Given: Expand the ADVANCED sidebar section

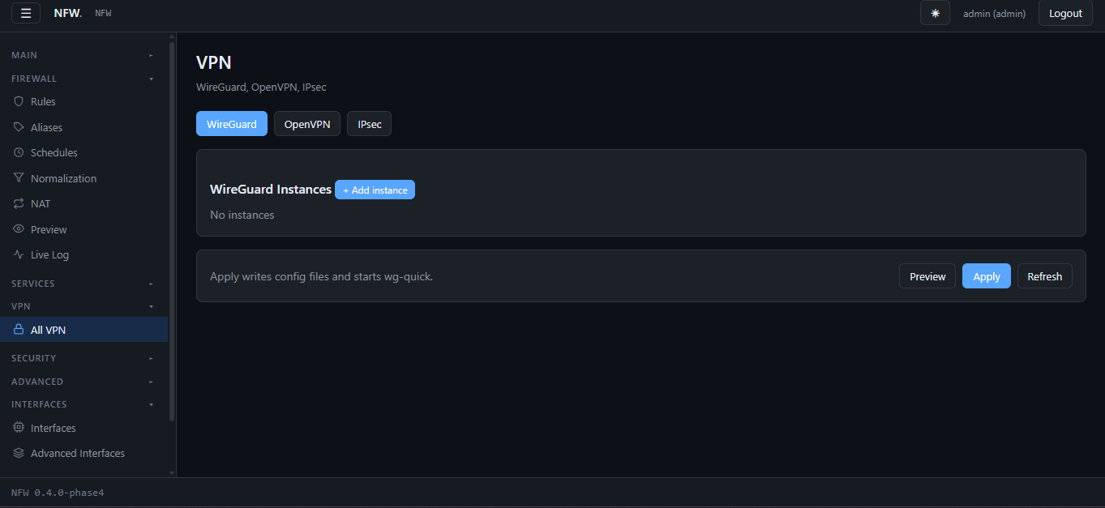Looking at the screenshot, I should 83,382.
